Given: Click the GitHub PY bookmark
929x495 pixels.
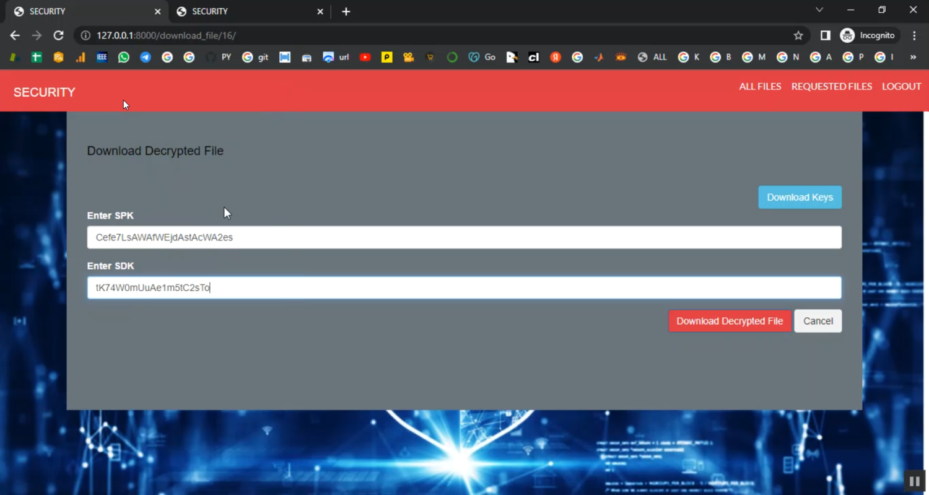Looking at the screenshot, I should click(219, 57).
